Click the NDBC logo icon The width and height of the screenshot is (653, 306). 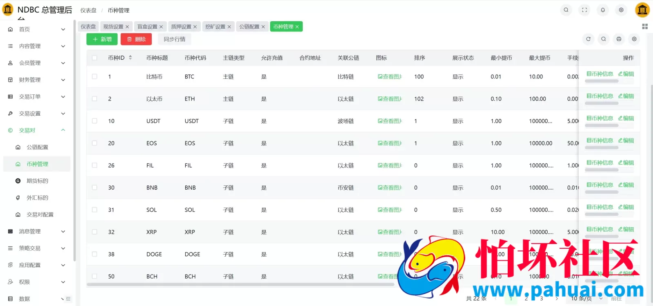[8, 9]
